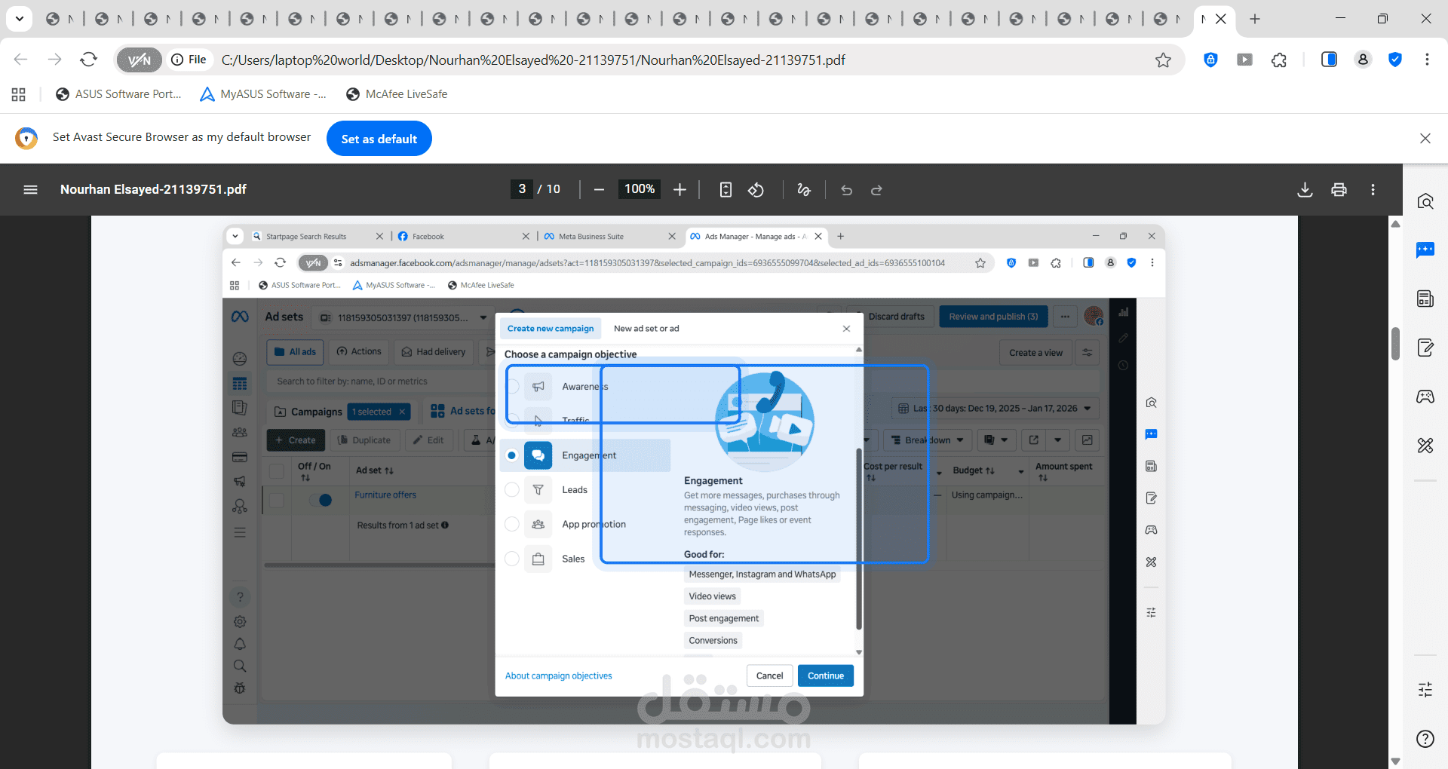1448x769 pixels.
Task: Select App promotion radio in PDF page screenshot
Action: [x=512, y=524]
